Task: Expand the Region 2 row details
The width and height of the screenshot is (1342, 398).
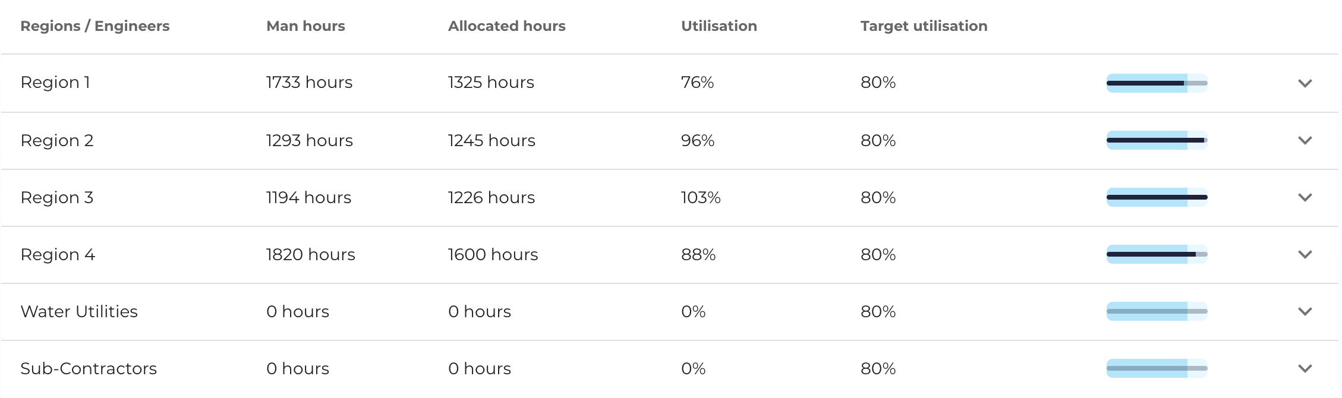Action: 1305,141
